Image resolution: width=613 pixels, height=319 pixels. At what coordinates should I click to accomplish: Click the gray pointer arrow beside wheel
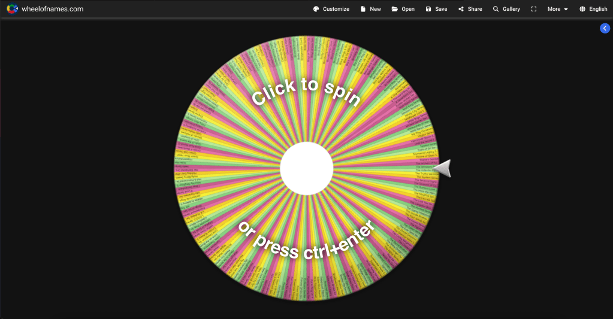442,169
